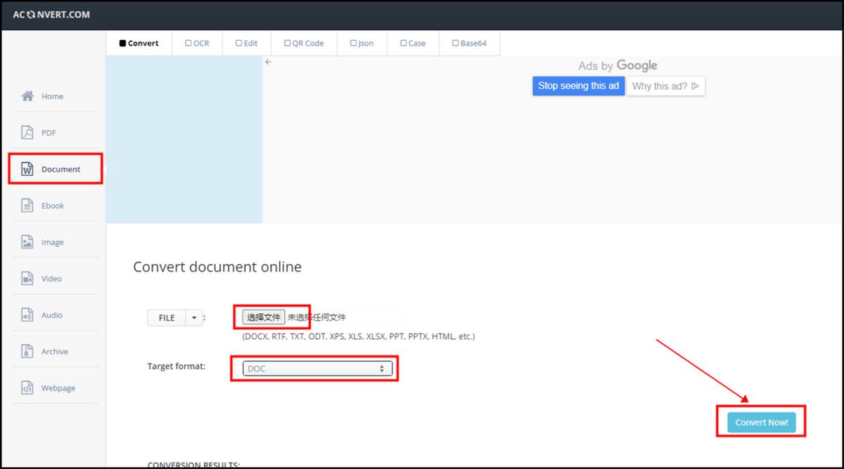Click the ACONVERT.COM logo
Image resolution: width=844 pixels, height=469 pixels.
click(51, 15)
